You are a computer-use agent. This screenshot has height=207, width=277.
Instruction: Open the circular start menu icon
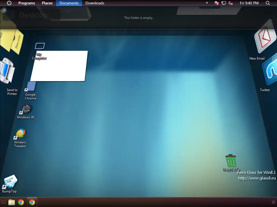[x=9, y=3]
